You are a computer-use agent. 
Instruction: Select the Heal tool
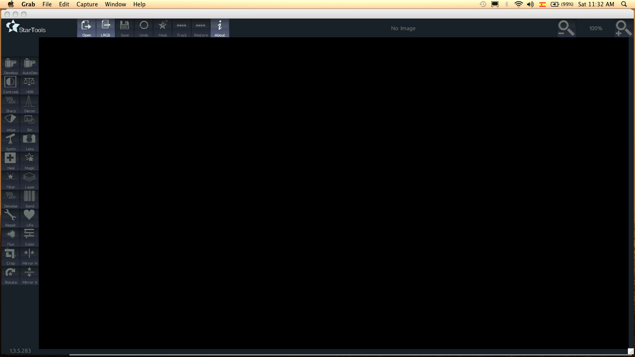coord(11,161)
